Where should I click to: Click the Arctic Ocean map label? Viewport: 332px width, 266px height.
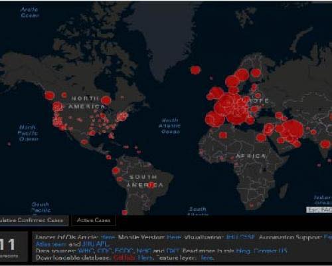(x=30, y=13)
